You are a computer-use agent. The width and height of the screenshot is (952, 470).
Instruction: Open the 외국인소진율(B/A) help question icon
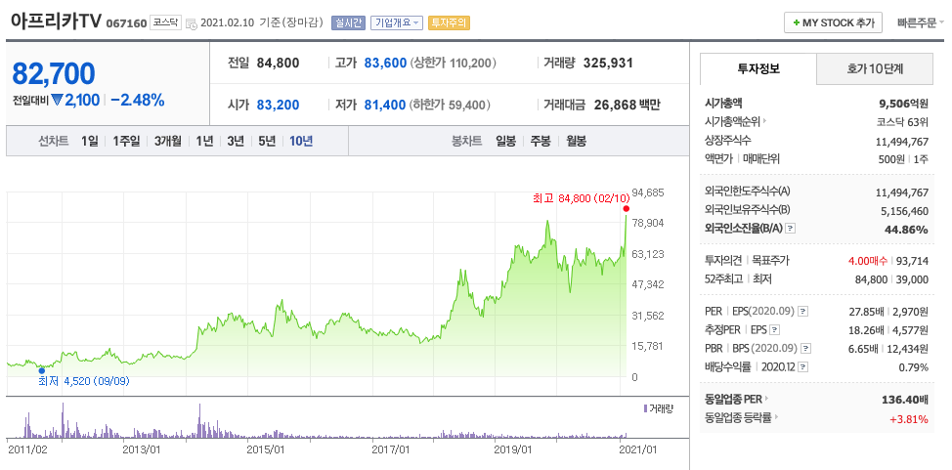pyautogui.click(x=791, y=229)
